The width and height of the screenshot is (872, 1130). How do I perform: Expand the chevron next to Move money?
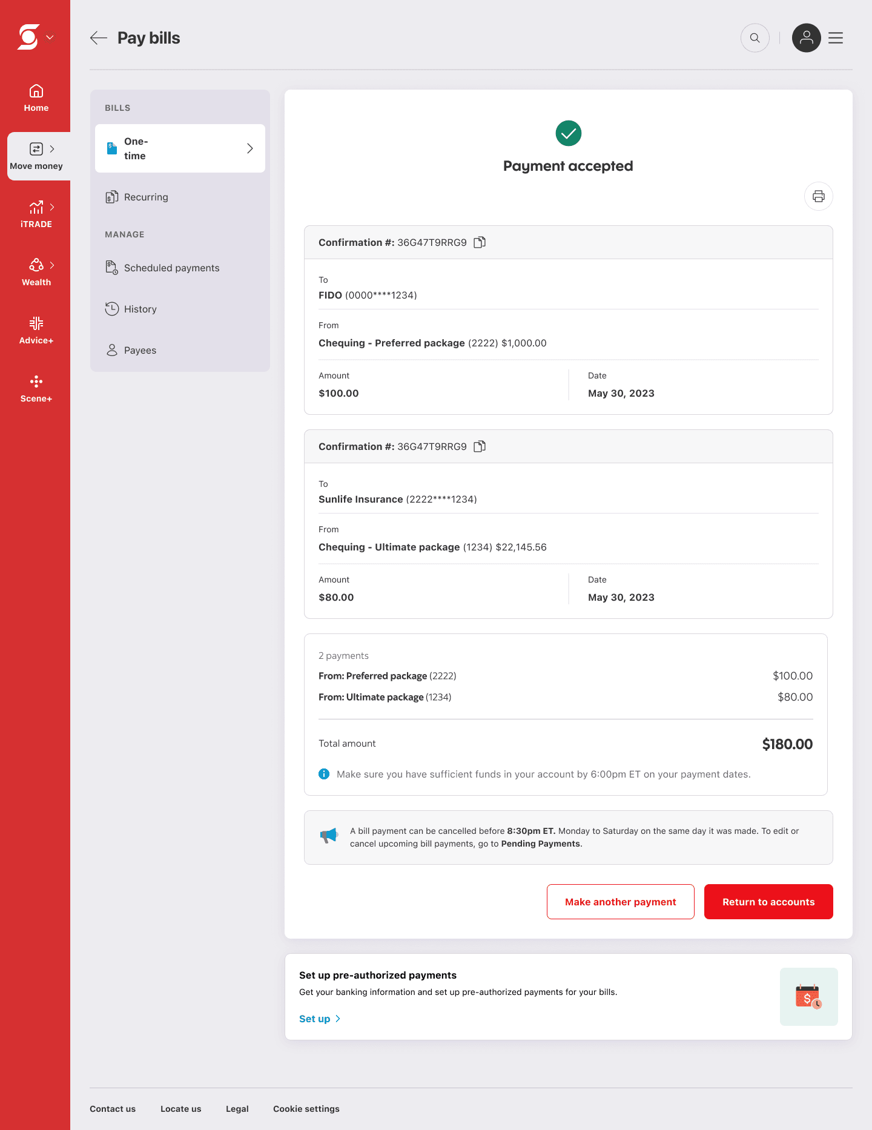[52, 148]
